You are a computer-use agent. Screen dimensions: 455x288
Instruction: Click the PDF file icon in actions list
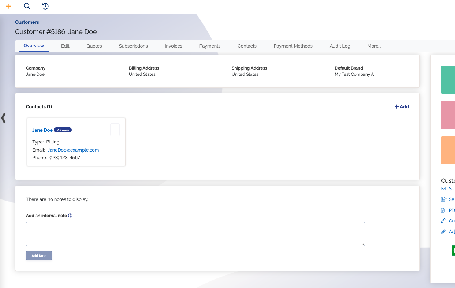coord(443,210)
